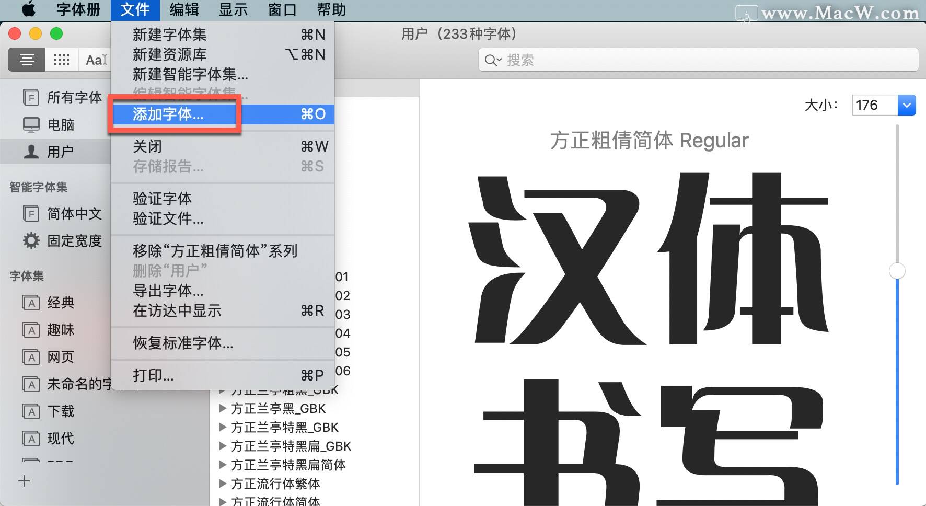Viewport: 926px width, 506px height.
Task: Select the 方正兰亭特黑扁简体 font row
Action: pos(315,465)
